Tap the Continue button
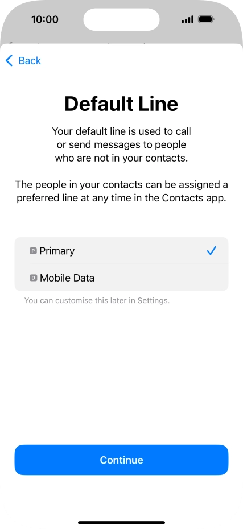 (x=122, y=460)
